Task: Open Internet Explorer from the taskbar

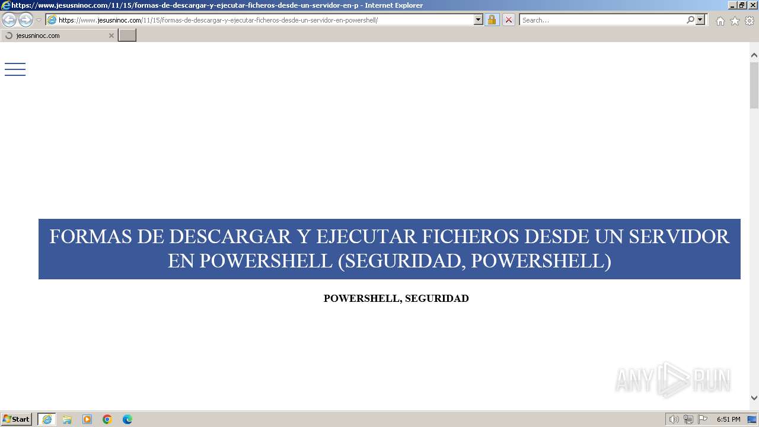Action: click(x=47, y=419)
